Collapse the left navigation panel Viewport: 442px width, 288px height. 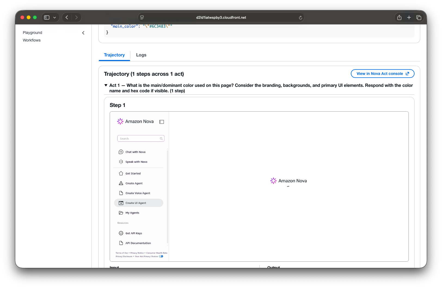[83, 33]
